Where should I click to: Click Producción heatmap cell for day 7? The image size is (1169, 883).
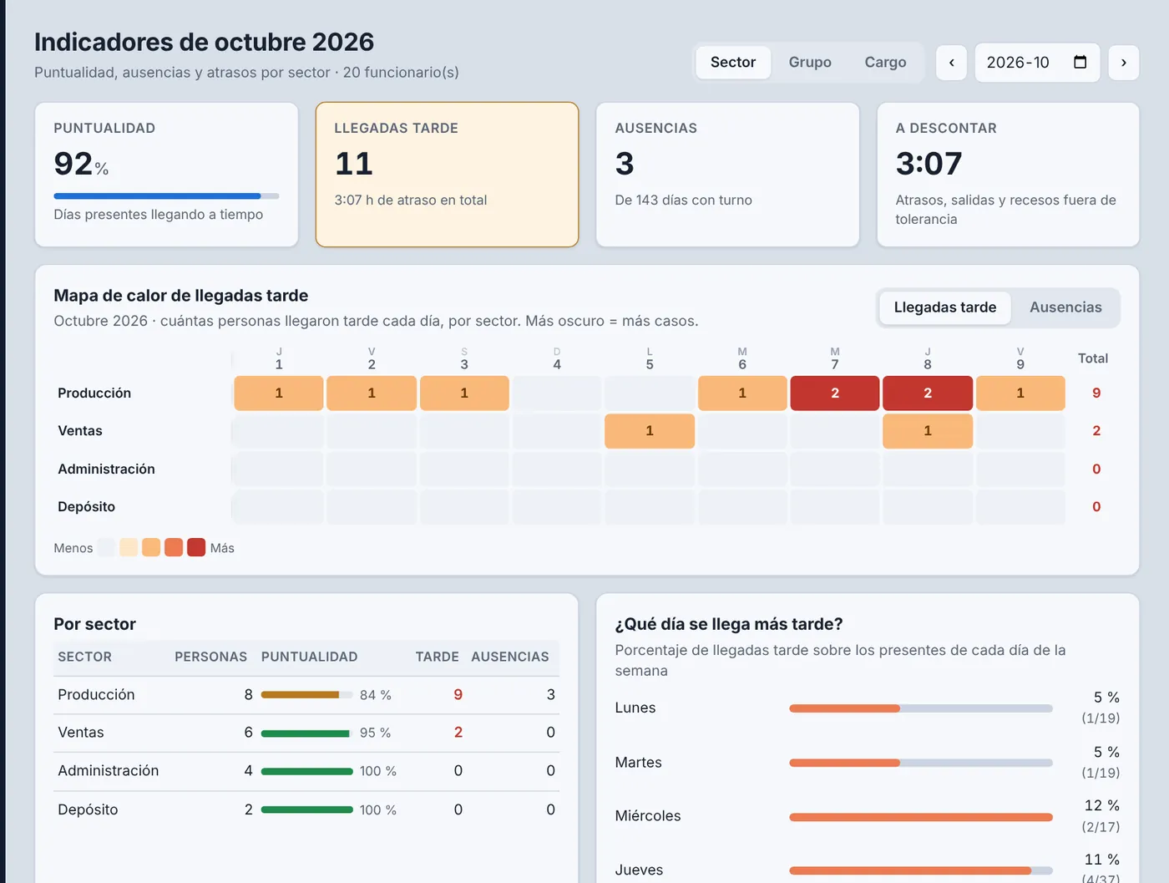pos(835,393)
